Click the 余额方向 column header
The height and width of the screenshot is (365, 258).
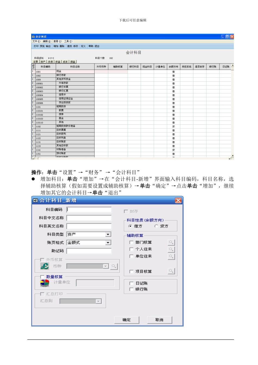coord(174,67)
